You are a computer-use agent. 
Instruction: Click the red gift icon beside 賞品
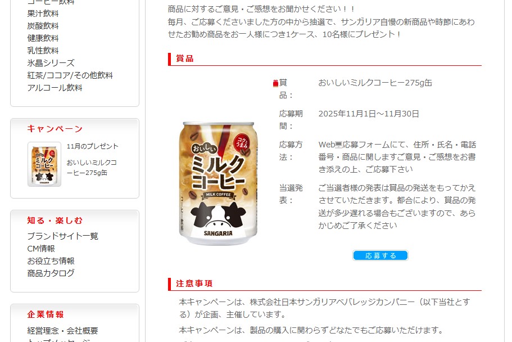coord(275,83)
